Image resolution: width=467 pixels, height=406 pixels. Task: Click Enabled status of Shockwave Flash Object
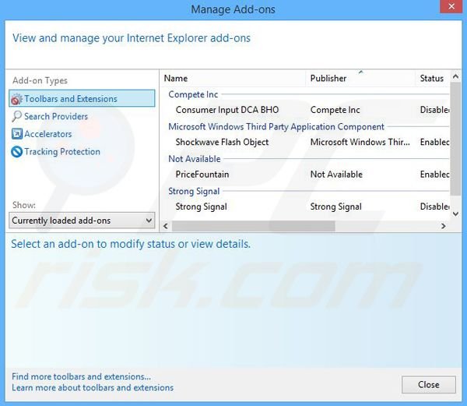tap(435, 142)
